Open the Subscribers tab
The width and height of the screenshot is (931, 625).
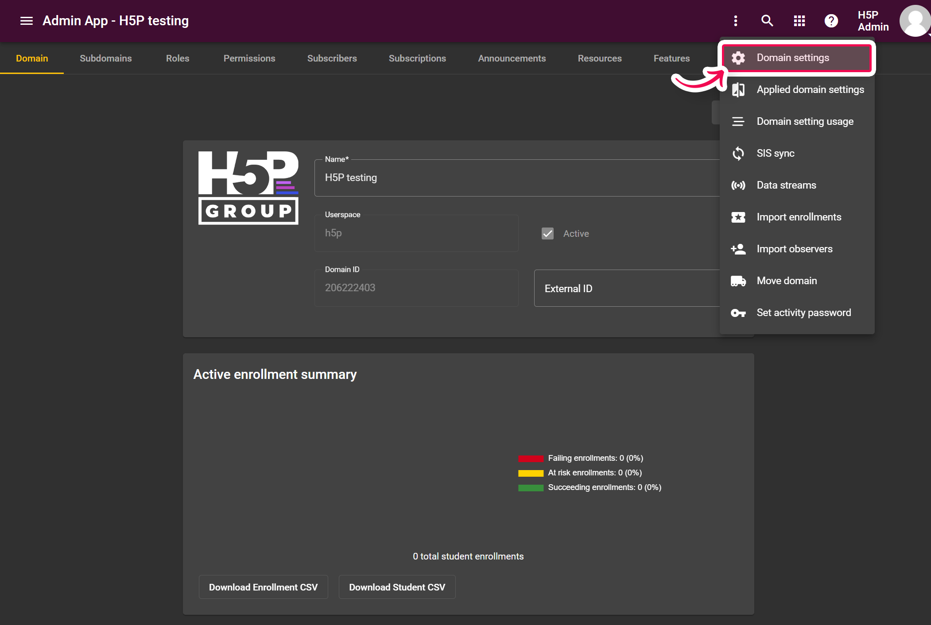point(332,58)
